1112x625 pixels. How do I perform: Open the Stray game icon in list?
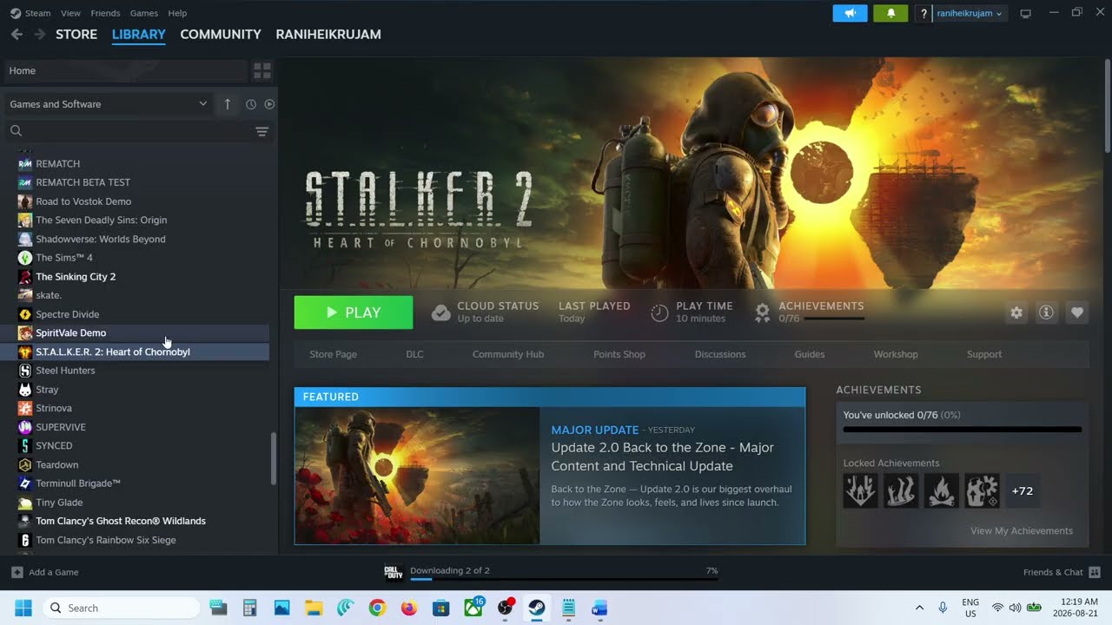25,390
